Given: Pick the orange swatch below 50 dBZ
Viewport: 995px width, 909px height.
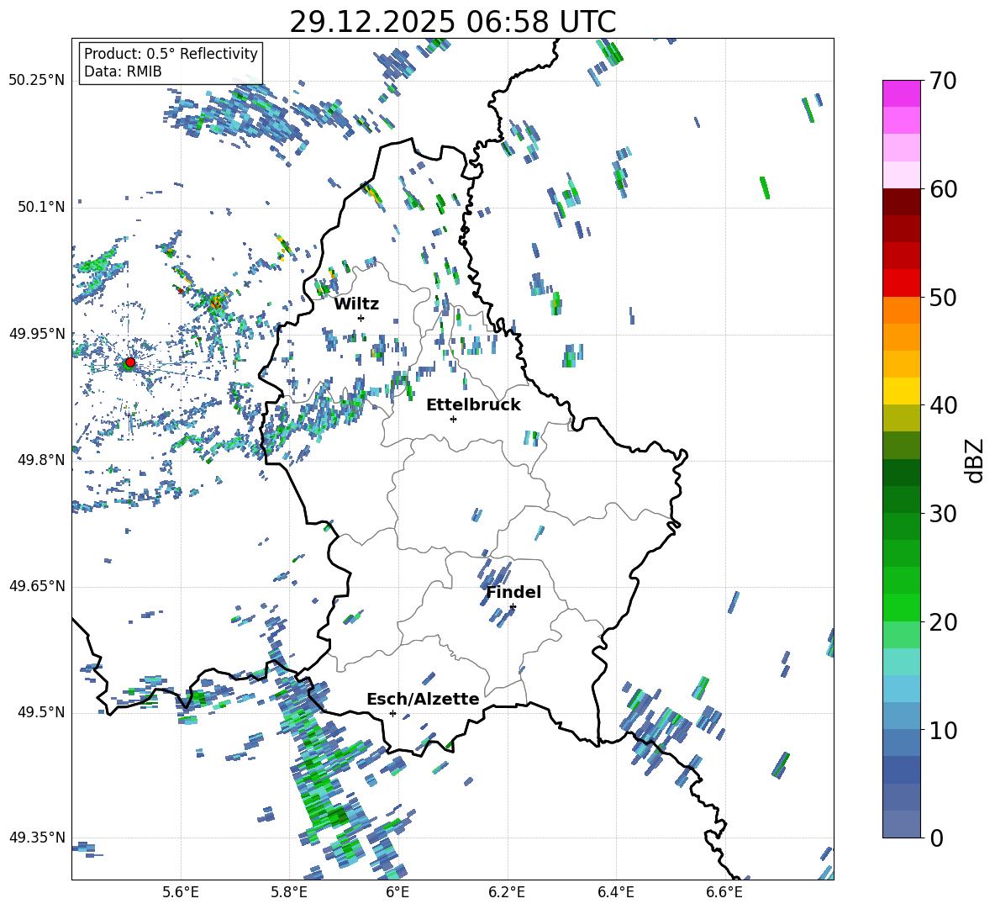Looking at the screenshot, I should (901, 310).
